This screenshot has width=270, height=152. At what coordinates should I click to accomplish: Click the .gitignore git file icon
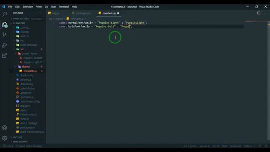click(x=18, y=93)
